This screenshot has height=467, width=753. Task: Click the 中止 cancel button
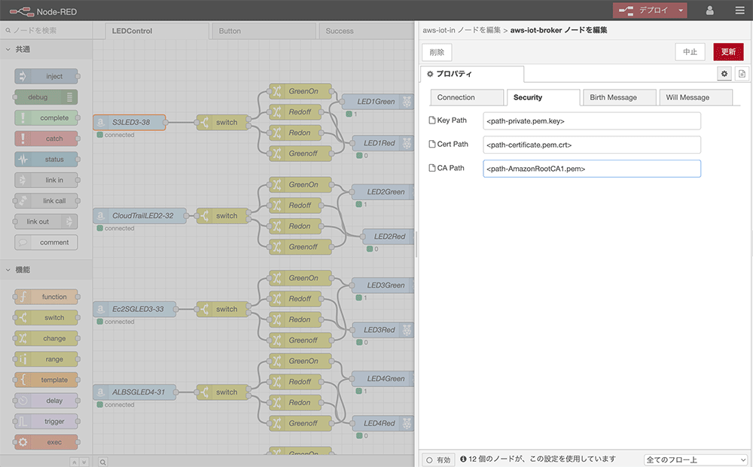point(690,52)
